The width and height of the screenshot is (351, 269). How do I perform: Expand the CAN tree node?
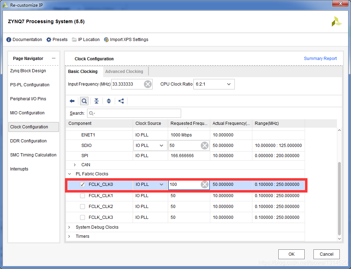75,165
